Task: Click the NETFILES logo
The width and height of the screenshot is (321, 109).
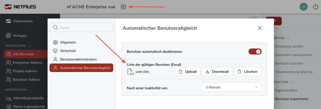Action: point(20,7)
